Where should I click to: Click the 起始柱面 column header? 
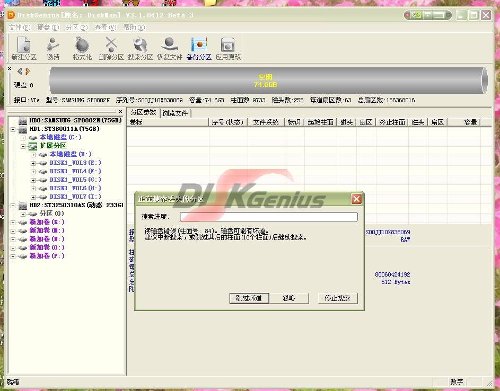(x=320, y=122)
